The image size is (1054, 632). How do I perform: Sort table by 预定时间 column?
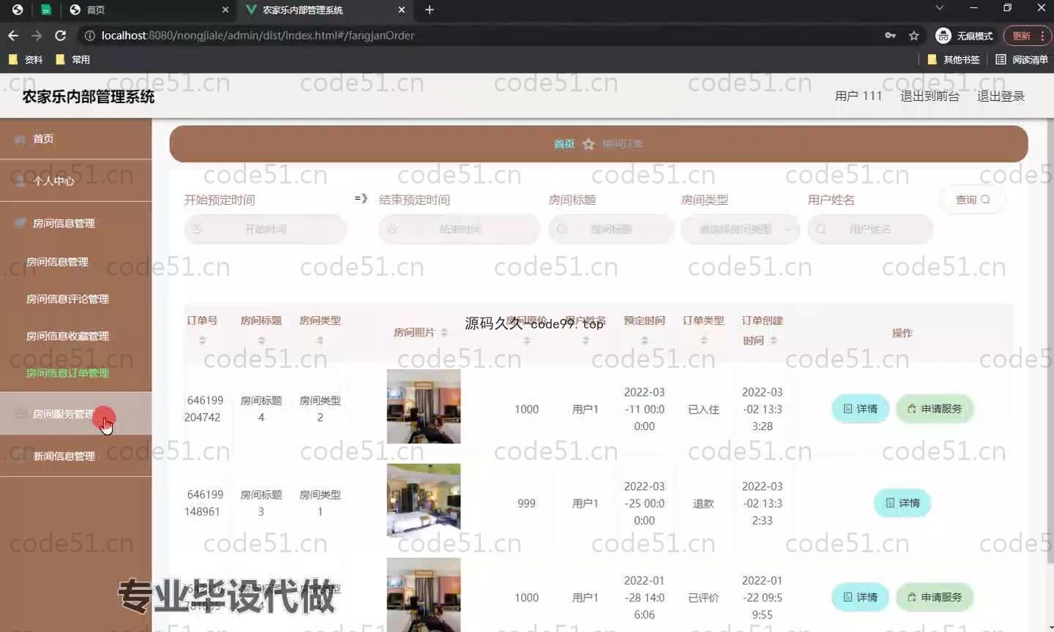pyautogui.click(x=644, y=340)
